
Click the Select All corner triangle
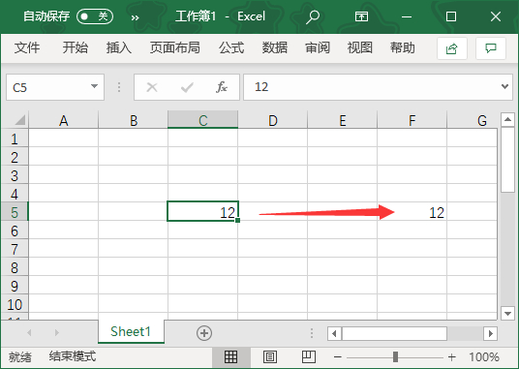point(20,120)
